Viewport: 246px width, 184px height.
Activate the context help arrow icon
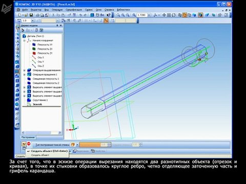(108, 15)
